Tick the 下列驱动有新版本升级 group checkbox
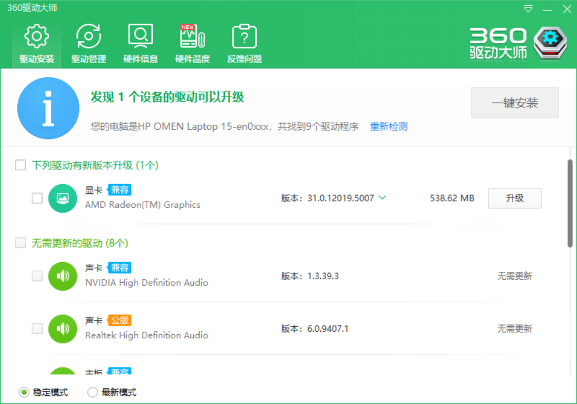The height and width of the screenshot is (404, 577). (21, 166)
